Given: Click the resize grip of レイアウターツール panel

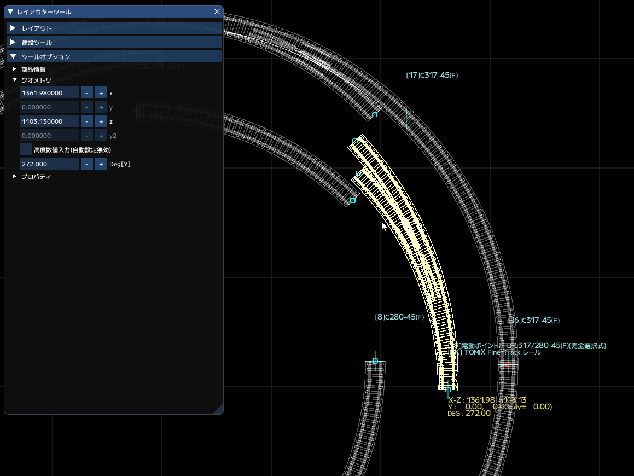Looking at the screenshot, I should 219,410.
